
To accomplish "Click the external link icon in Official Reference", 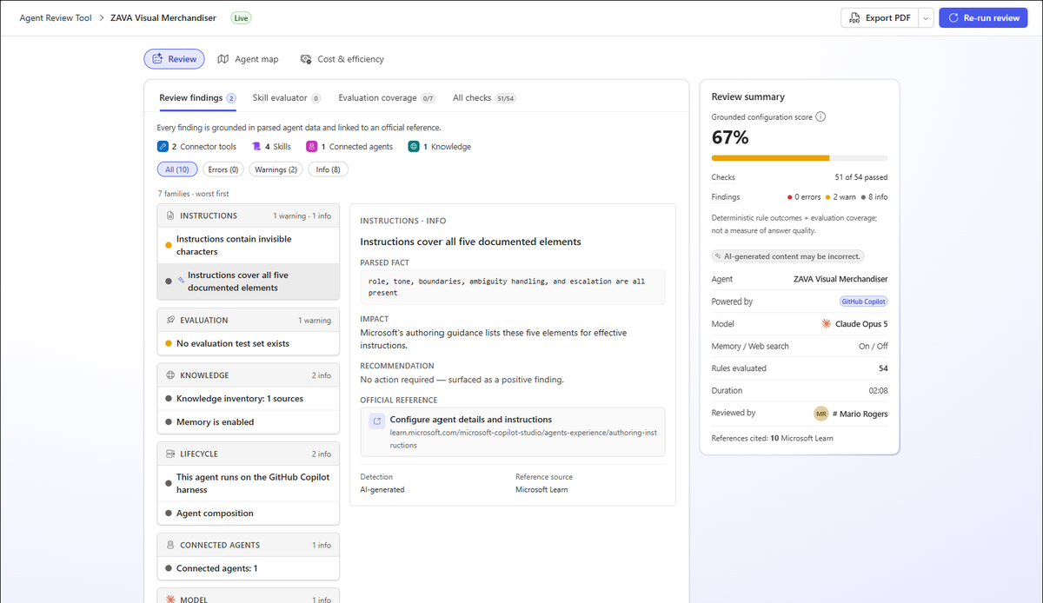I will click(376, 421).
